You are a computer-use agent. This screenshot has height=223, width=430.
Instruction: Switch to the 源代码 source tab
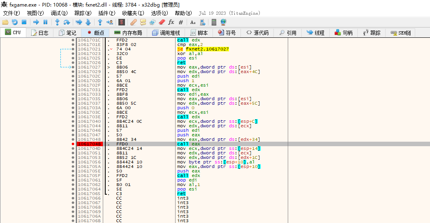pyautogui.click(x=257, y=32)
